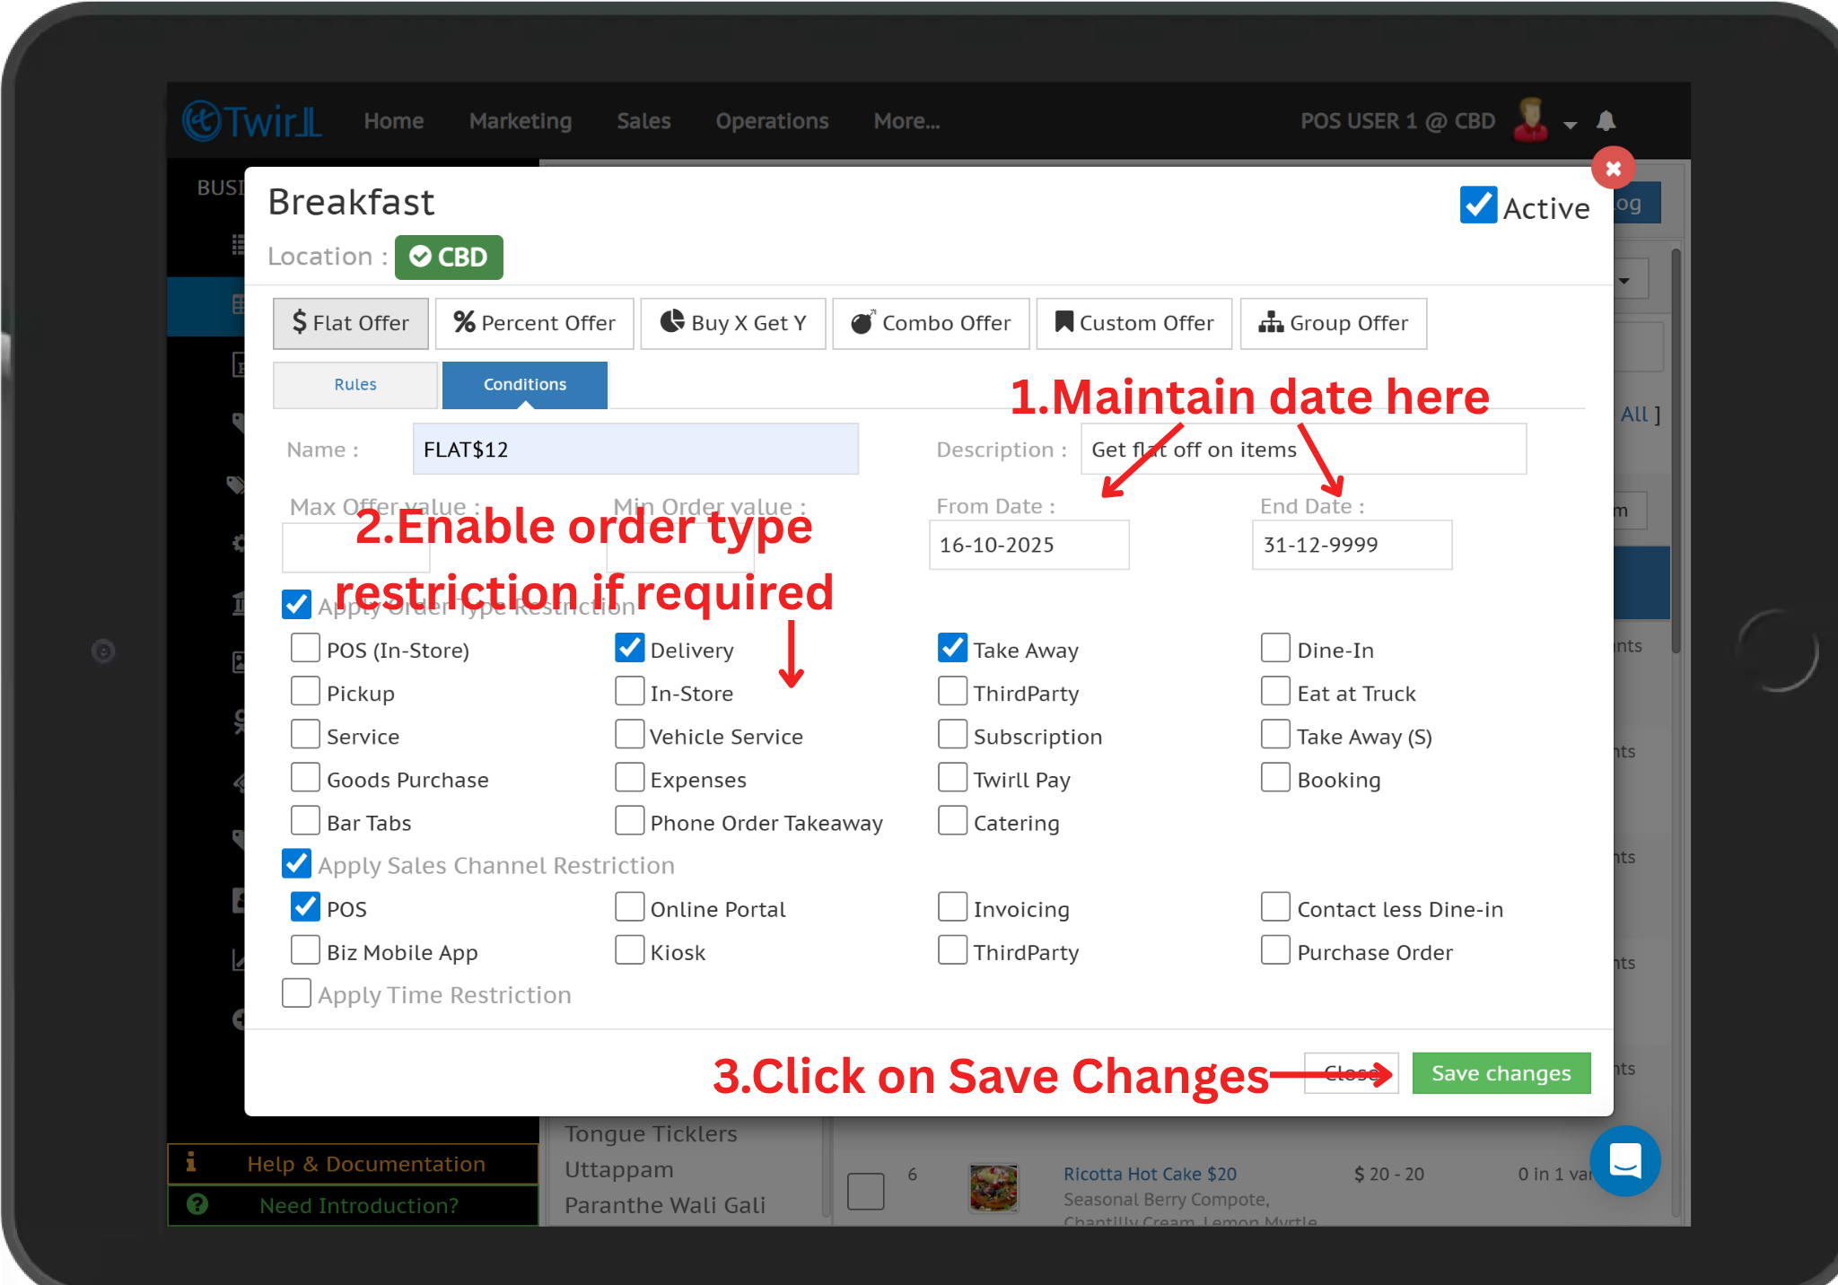Tick the Dine-In order type
The width and height of the screenshot is (1838, 1285).
coord(1275,648)
